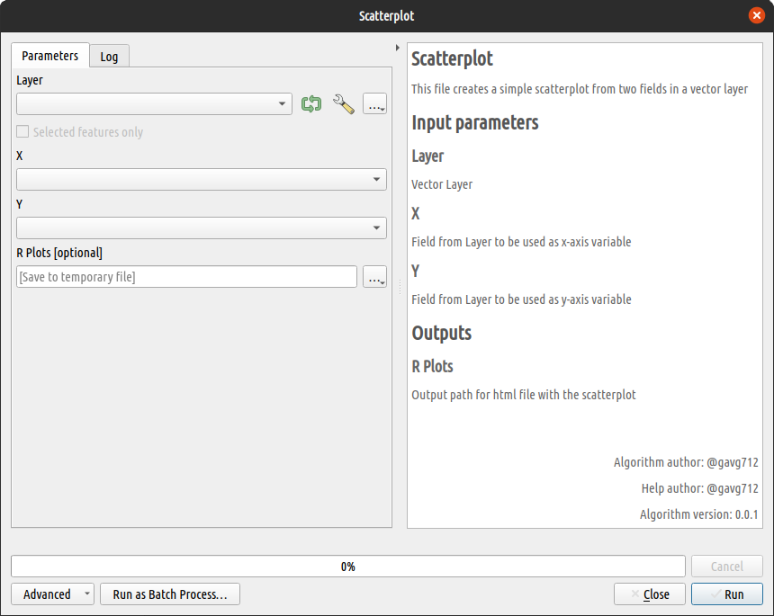Collapse the help panel with the arrow

[398, 47]
